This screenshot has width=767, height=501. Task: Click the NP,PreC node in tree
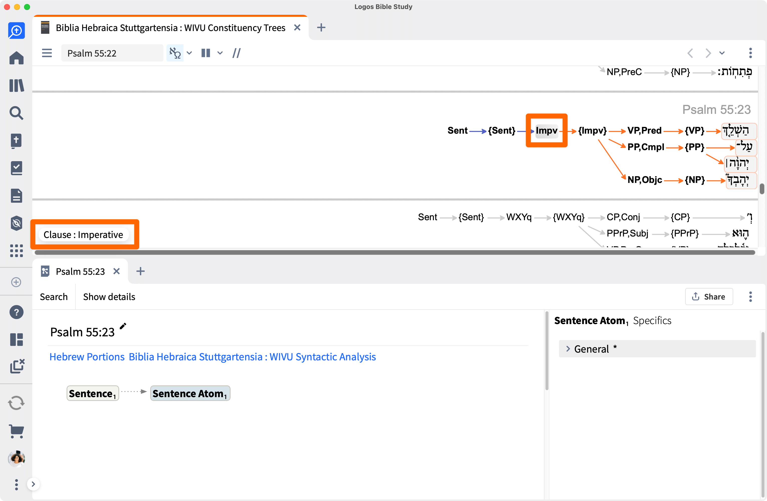(624, 72)
